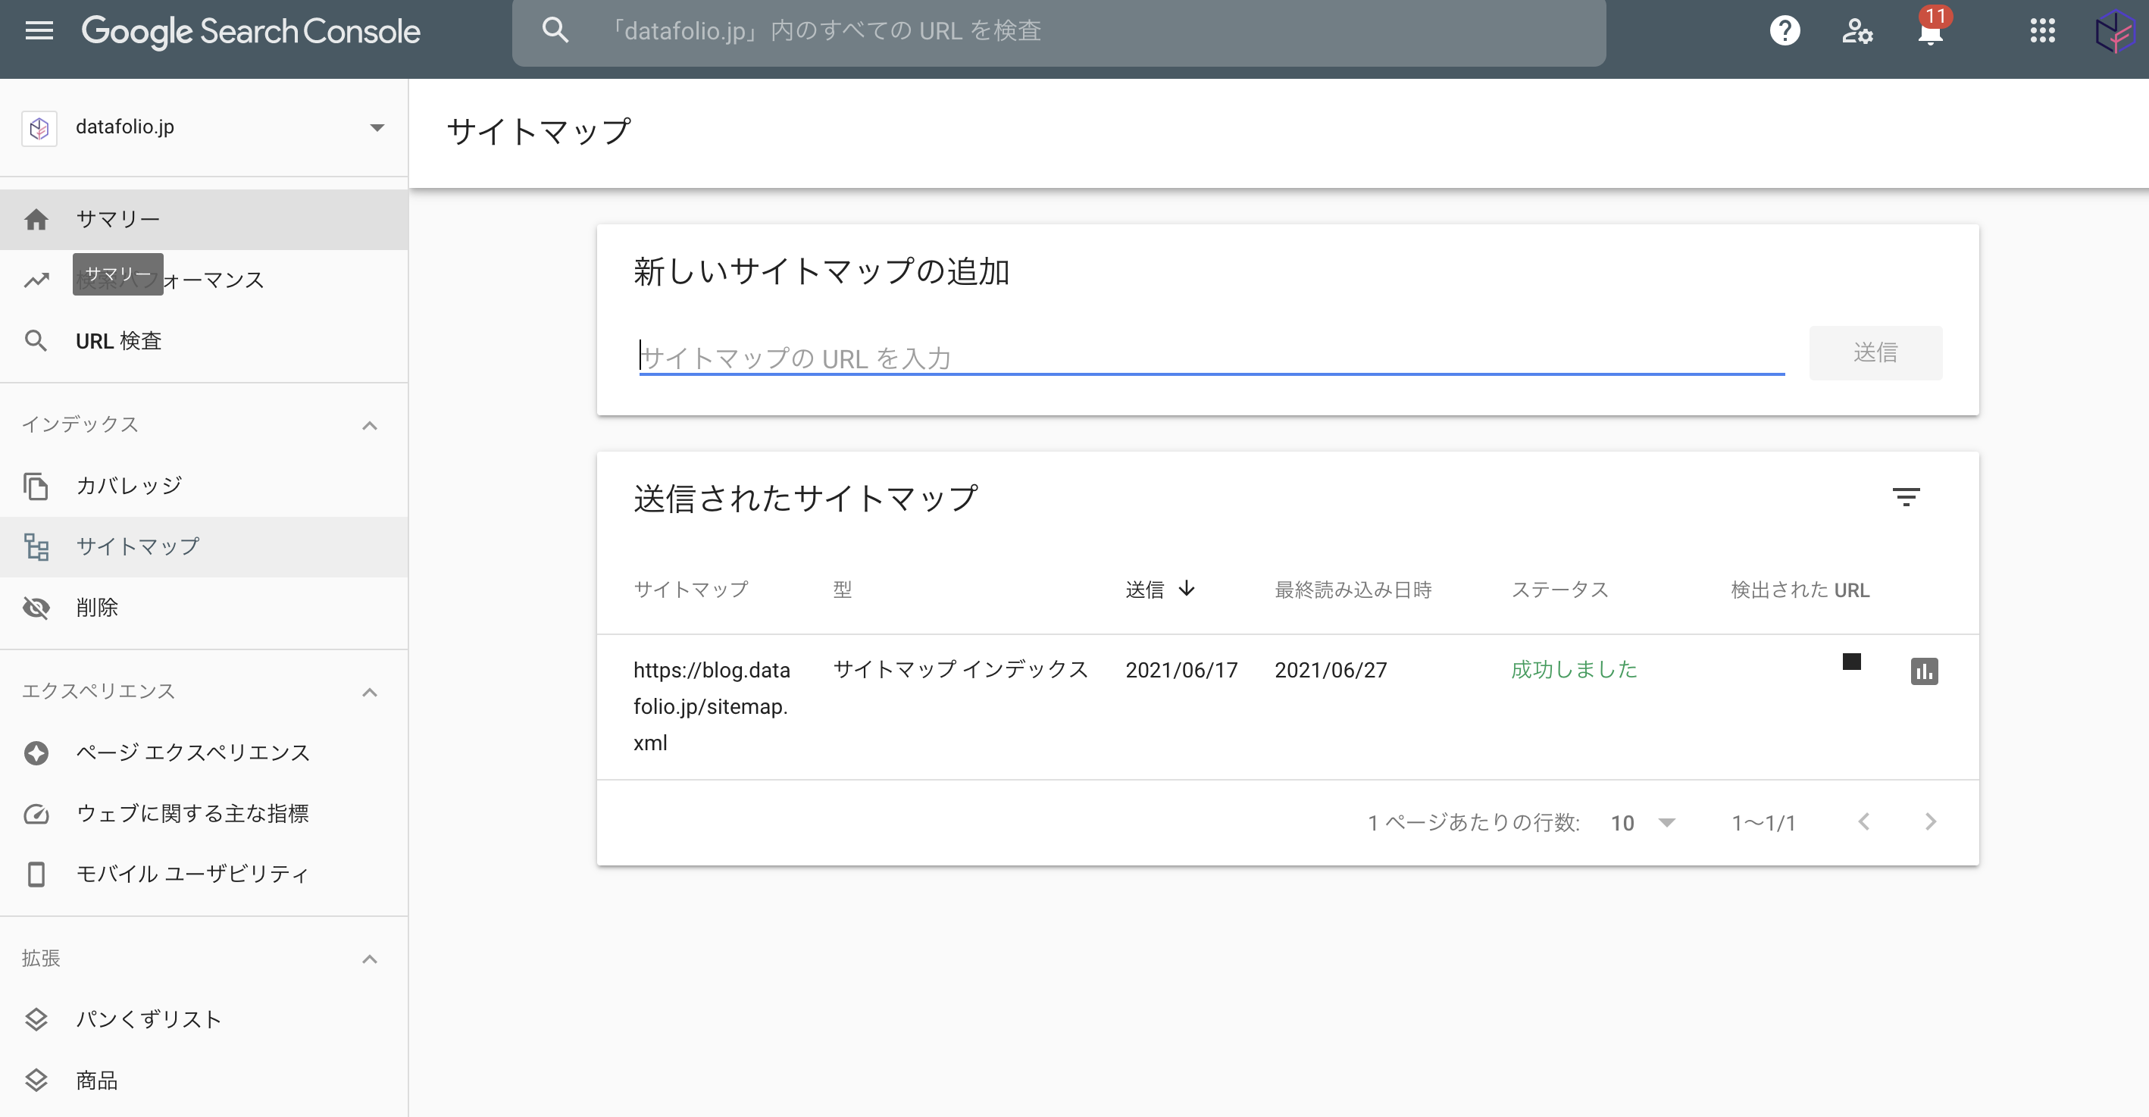Screen dimensions: 2149x1117
Task: Open ウェブに関する主な指標 in the sidebar
Action: pyautogui.click(x=204, y=813)
